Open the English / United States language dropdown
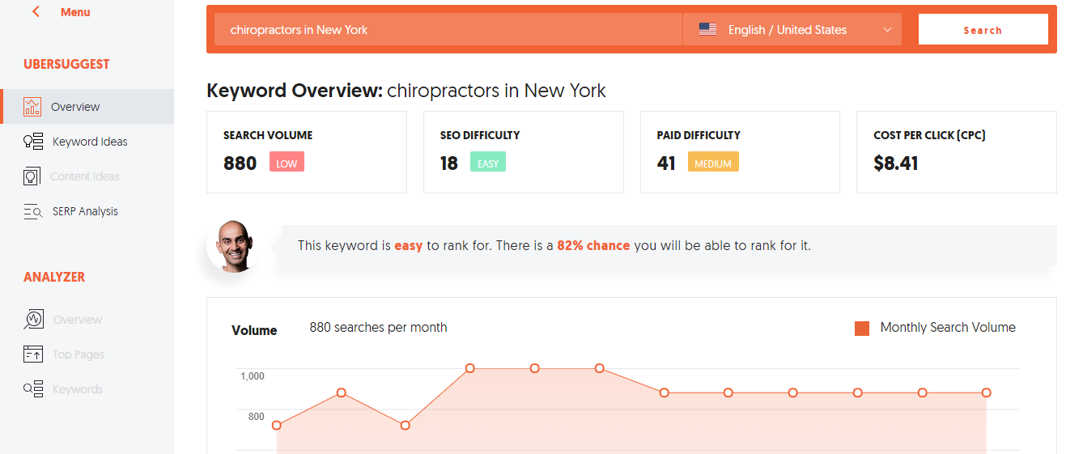The width and height of the screenshot is (1066, 454). coord(792,29)
